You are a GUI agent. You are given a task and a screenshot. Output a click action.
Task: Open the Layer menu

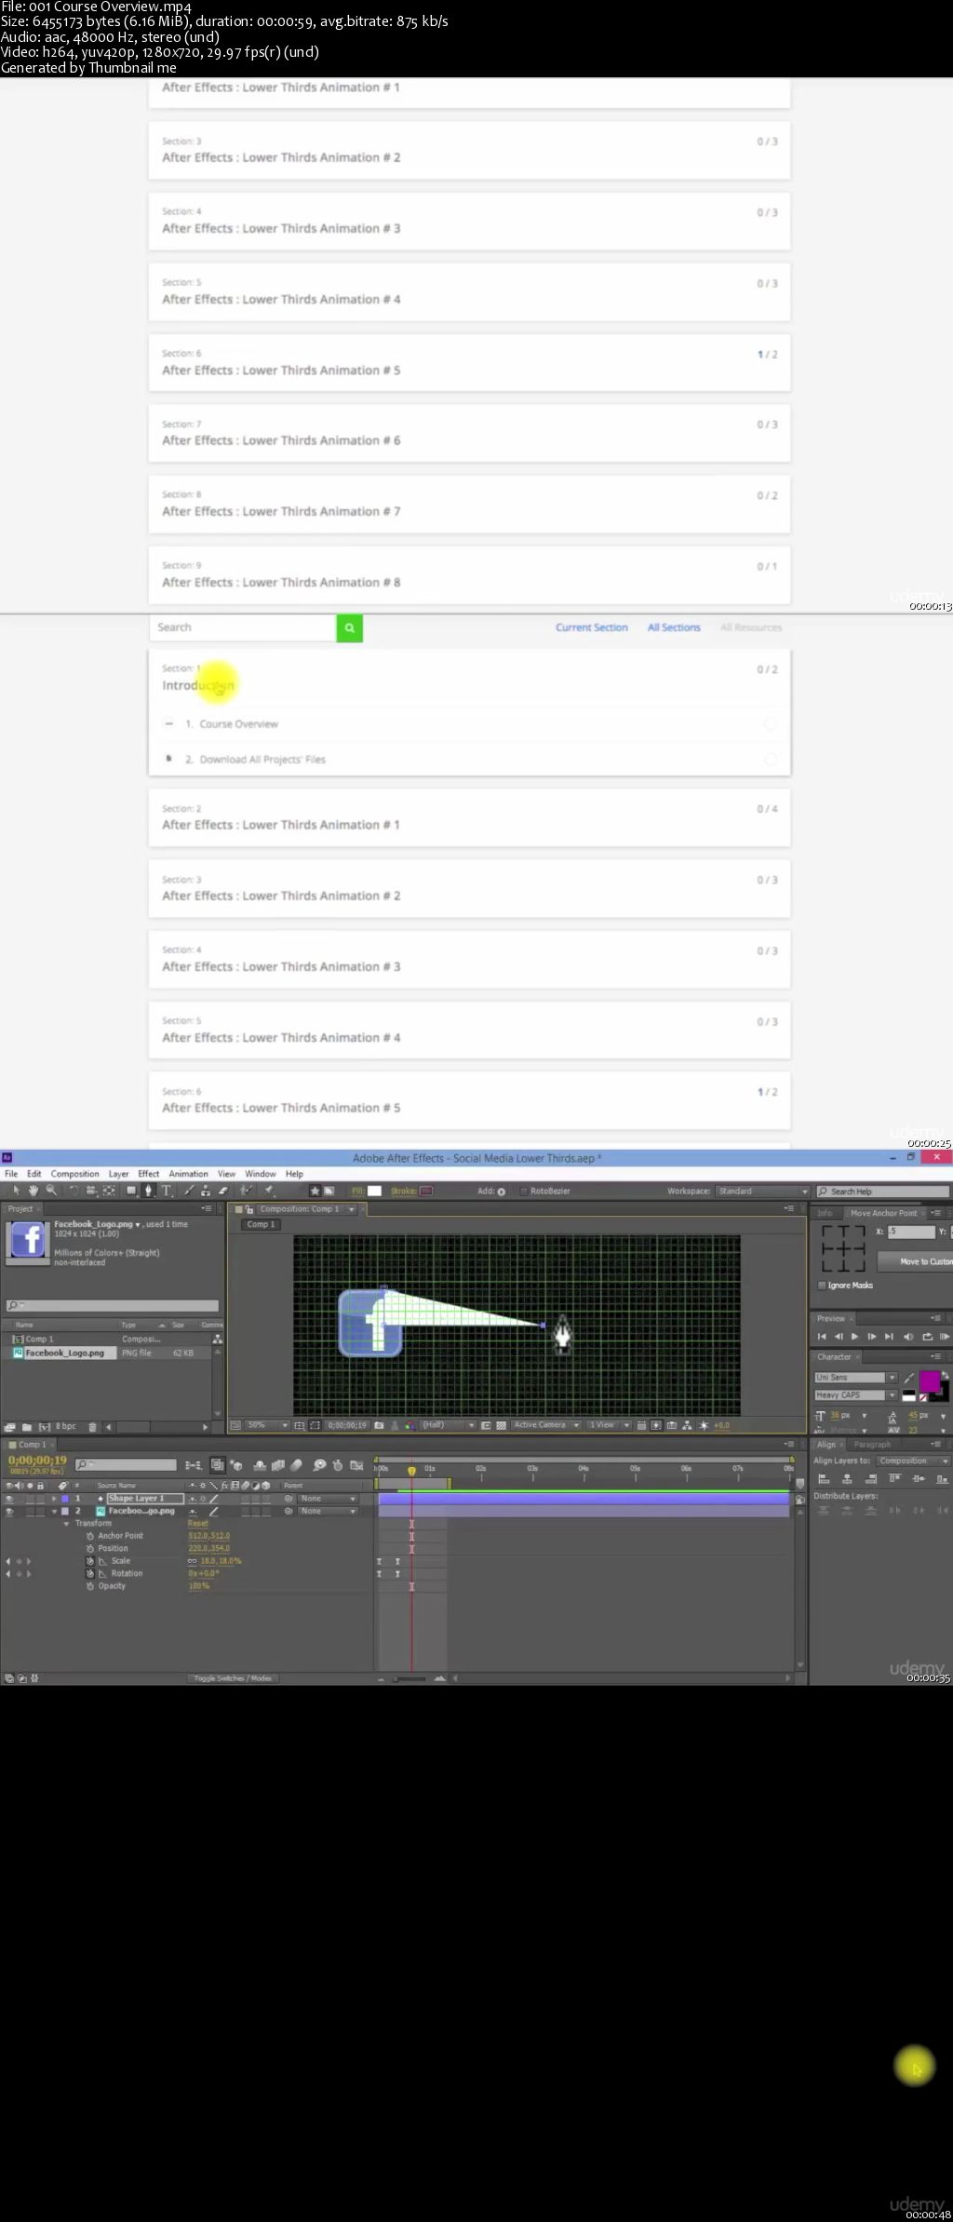click(x=118, y=1174)
